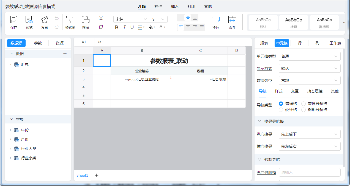The height and width of the screenshot is (186, 350).
Task: Click the 纵向导航格 input field
Action: [310, 172]
